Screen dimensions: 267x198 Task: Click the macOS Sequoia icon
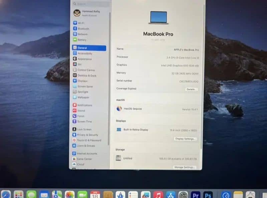click(119, 109)
